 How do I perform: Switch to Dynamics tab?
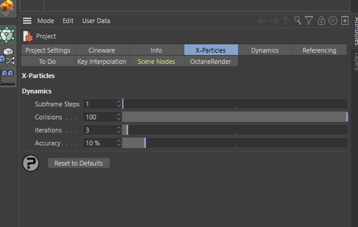coord(265,50)
